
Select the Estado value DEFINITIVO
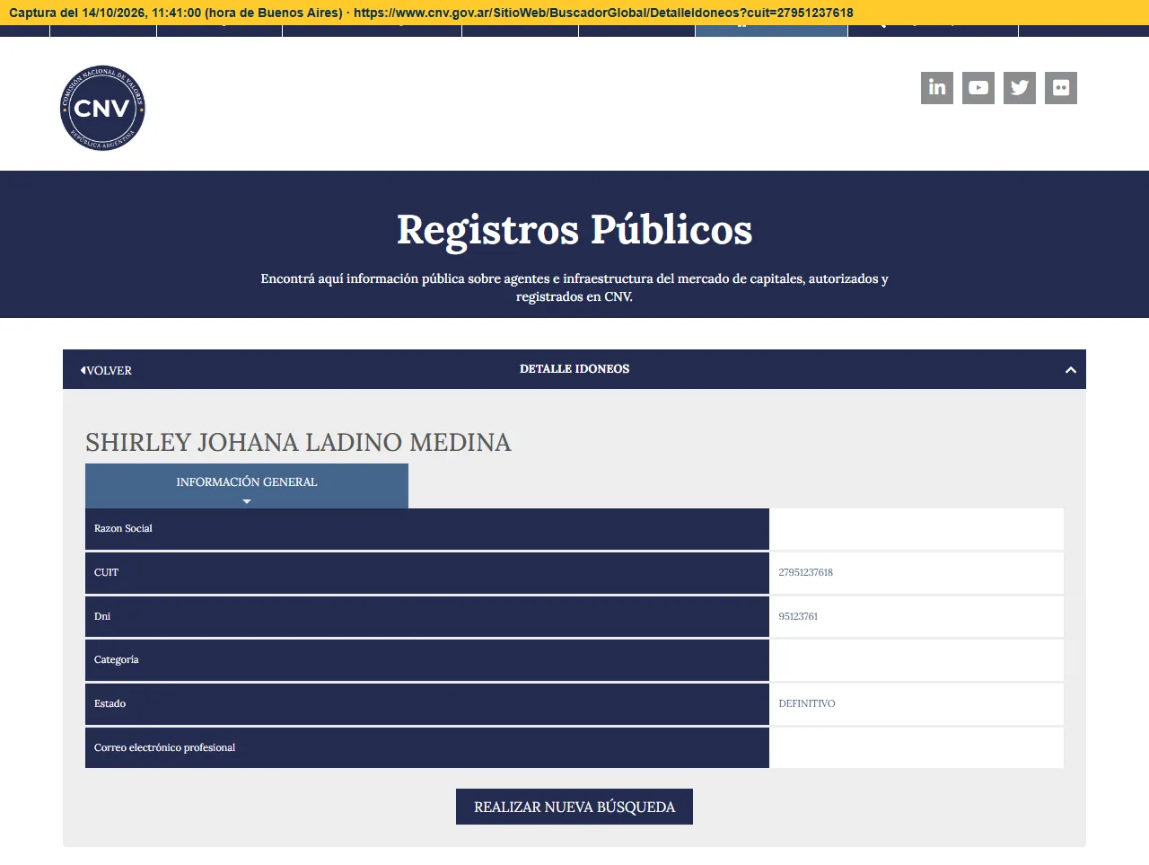coord(806,703)
